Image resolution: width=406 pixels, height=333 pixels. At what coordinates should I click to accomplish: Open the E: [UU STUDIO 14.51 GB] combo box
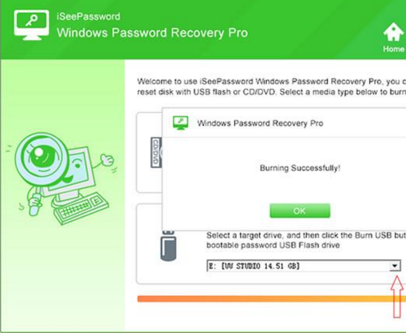click(x=304, y=266)
